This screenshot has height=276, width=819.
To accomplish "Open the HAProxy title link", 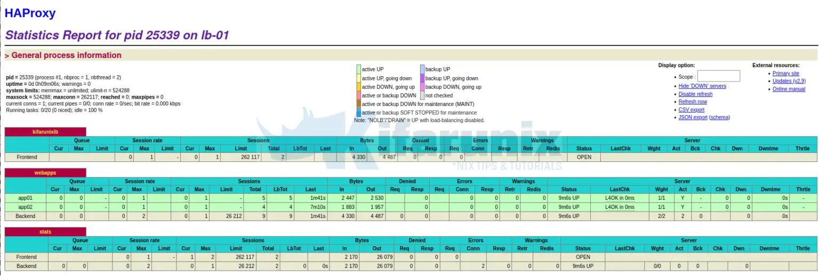I will point(30,13).
